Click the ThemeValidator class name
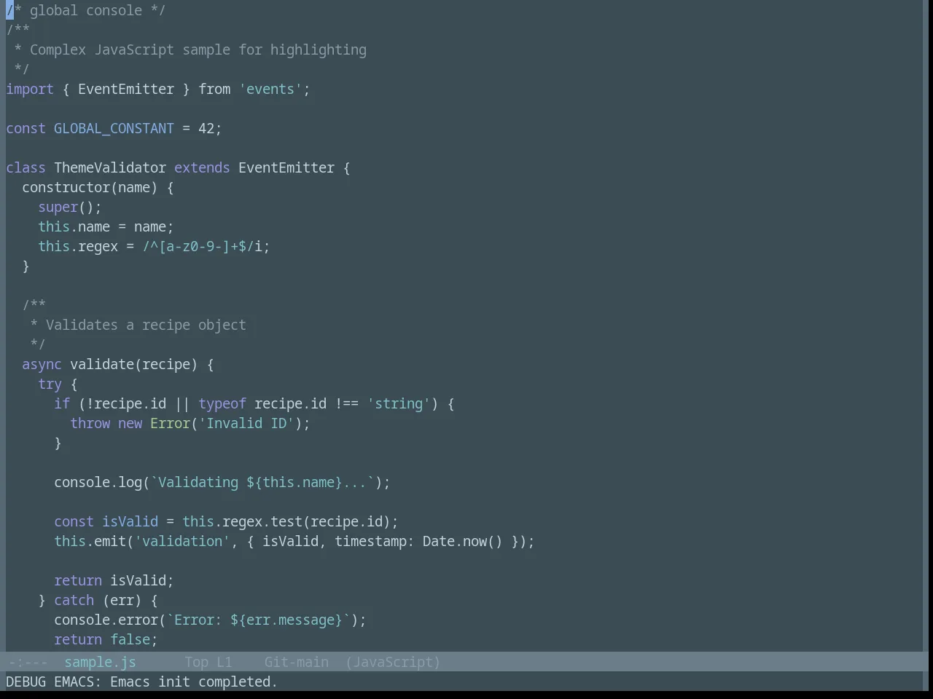933x699 pixels. pos(110,167)
